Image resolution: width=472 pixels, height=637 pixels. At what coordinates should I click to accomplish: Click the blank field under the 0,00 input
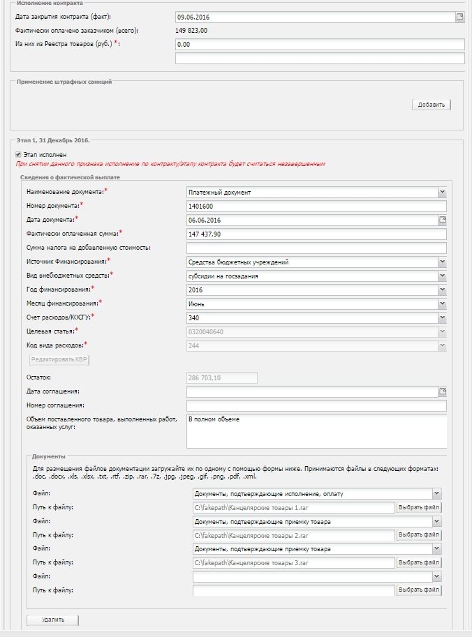(320, 58)
